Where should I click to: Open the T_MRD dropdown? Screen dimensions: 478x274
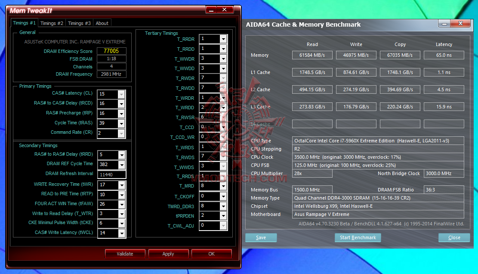[x=223, y=186]
